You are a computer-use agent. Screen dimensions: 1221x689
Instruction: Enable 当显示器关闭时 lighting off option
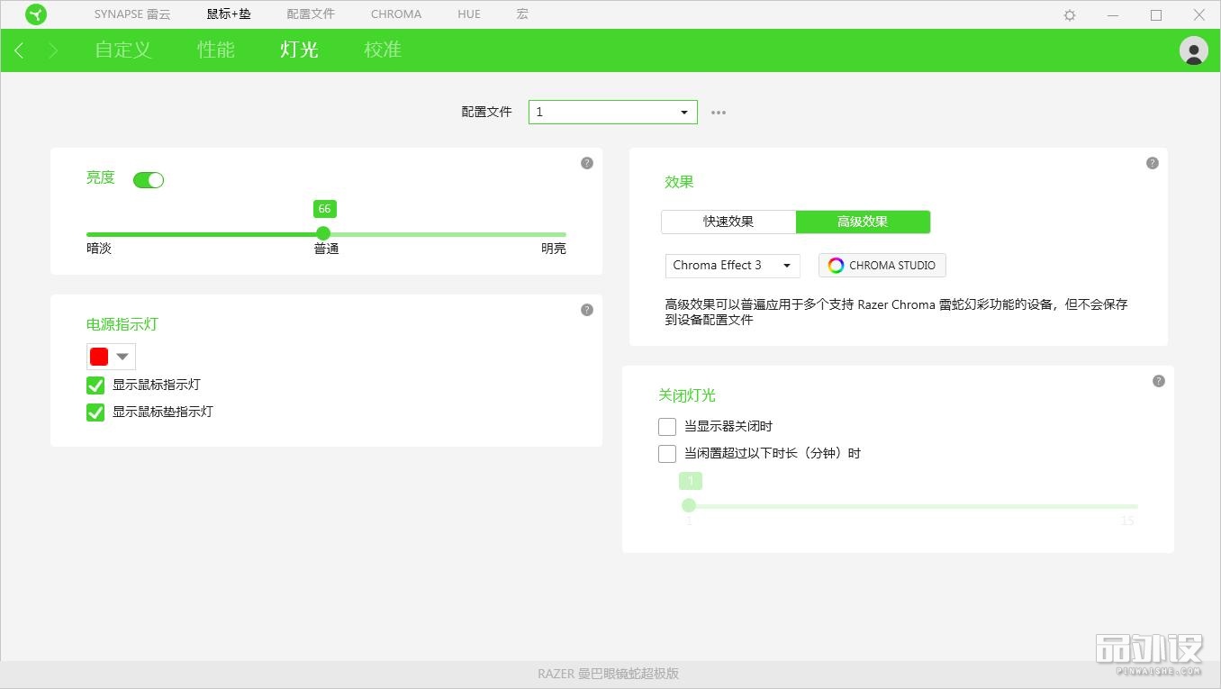[667, 426]
